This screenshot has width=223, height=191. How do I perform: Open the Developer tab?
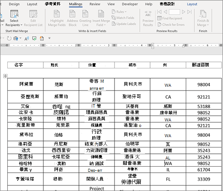130,4
